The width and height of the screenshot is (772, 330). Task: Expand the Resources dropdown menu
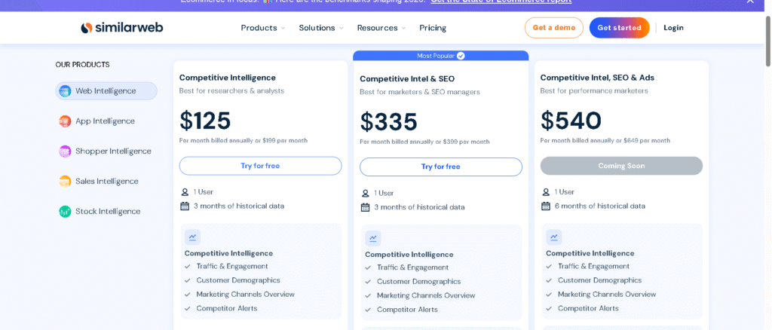pyautogui.click(x=381, y=28)
